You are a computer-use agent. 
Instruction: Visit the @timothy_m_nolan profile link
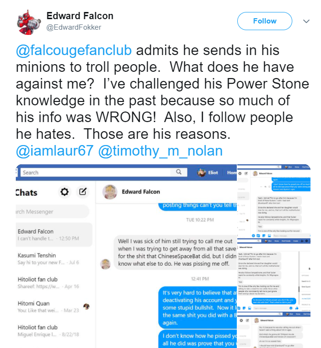click(x=160, y=151)
